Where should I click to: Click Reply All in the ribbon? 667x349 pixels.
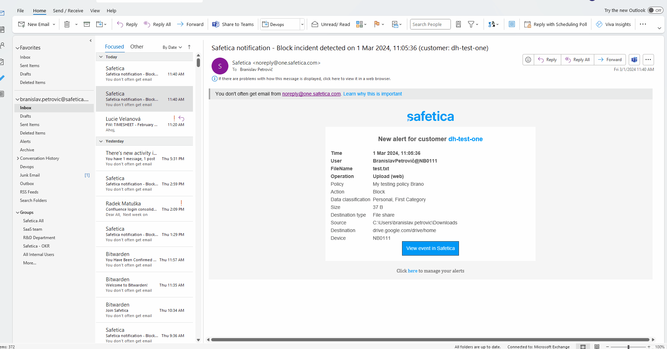(157, 24)
